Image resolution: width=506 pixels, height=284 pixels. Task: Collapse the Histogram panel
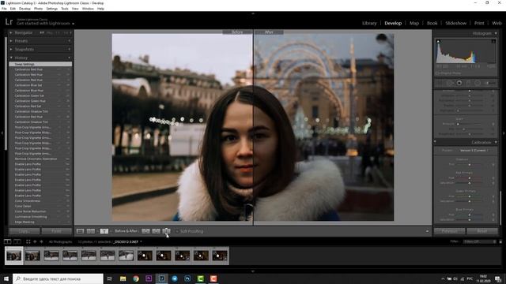[496, 33]
